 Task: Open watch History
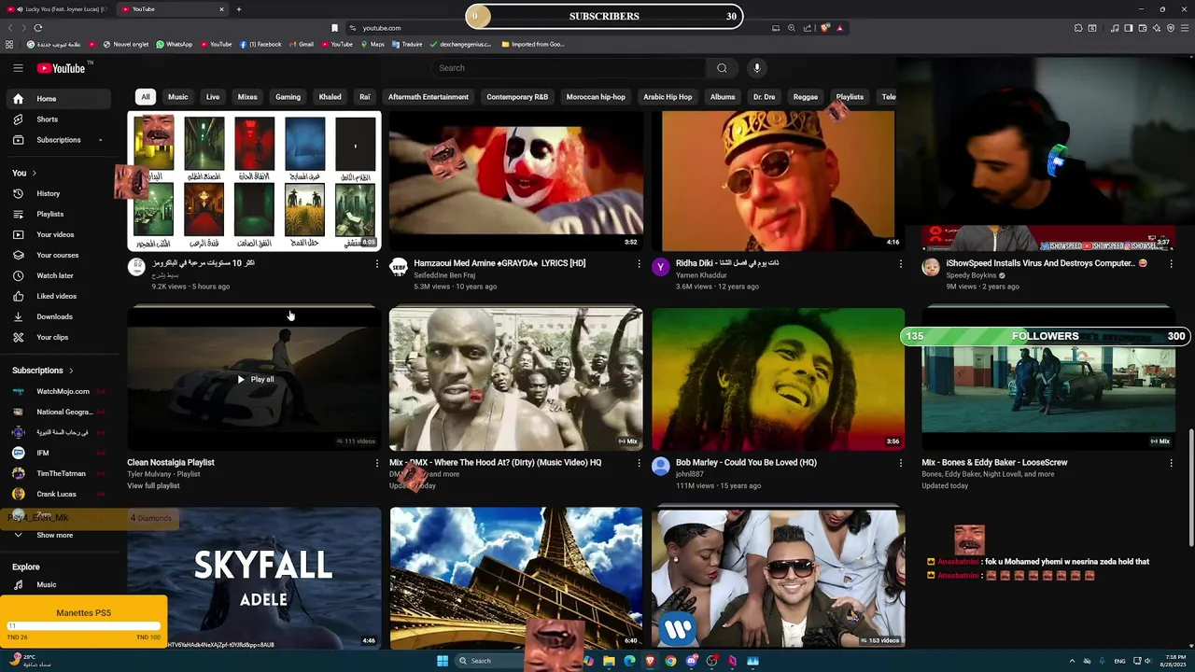(x=61, y=194)
